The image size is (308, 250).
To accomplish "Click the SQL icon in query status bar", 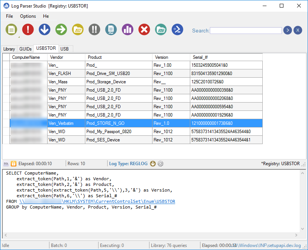I will (x=6, y=164).
